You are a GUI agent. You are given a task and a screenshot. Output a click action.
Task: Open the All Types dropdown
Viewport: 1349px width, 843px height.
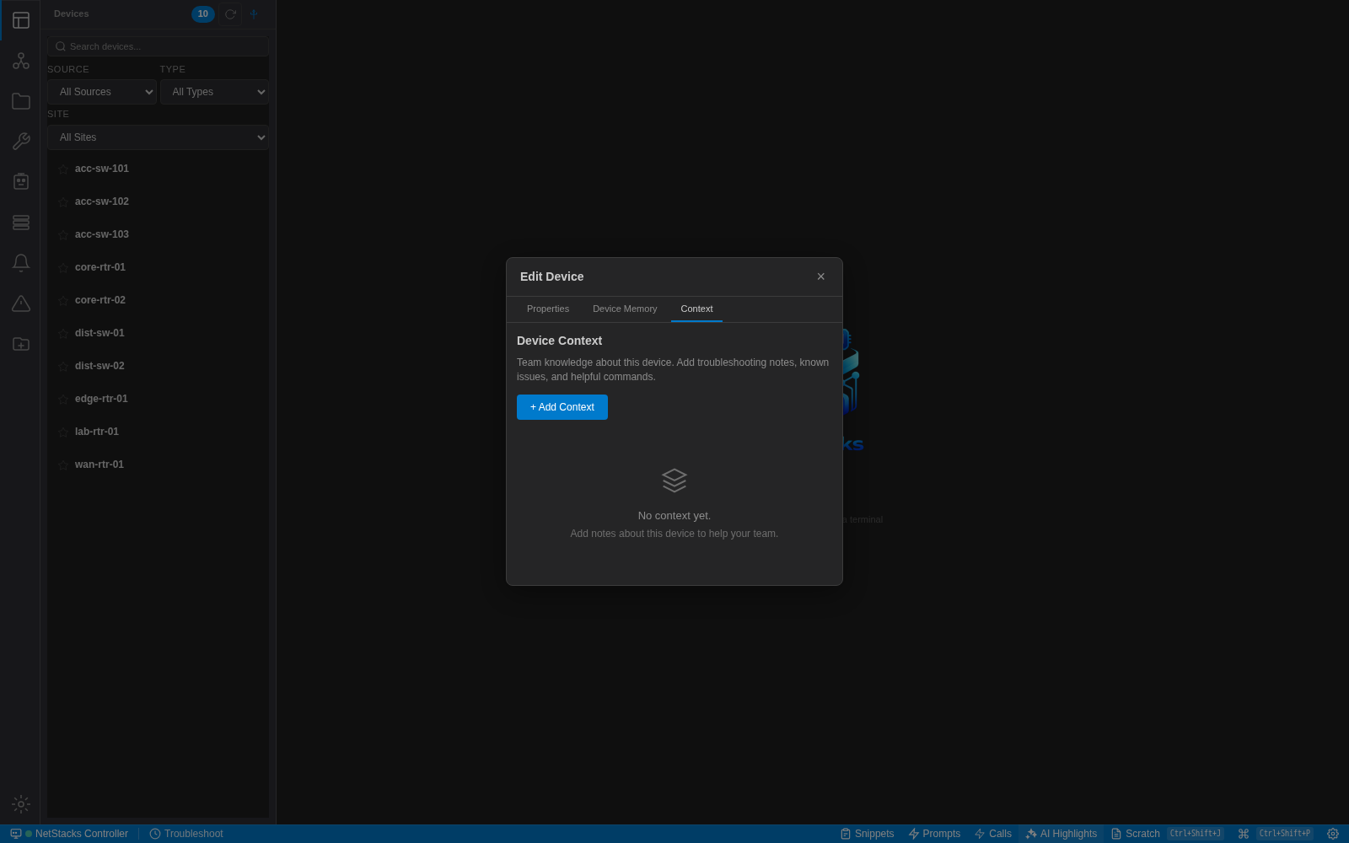[x=214, y=92]
